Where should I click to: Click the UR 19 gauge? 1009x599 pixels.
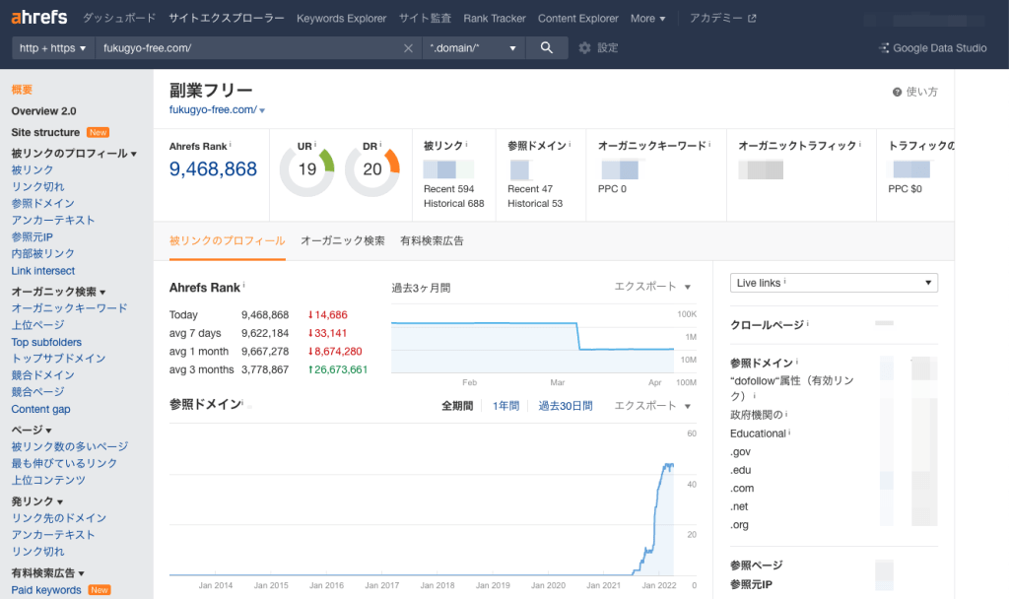[x=307, y=169]
